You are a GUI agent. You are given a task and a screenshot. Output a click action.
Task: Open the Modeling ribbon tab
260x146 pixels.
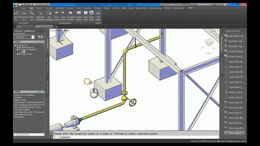tap(60, 8)
